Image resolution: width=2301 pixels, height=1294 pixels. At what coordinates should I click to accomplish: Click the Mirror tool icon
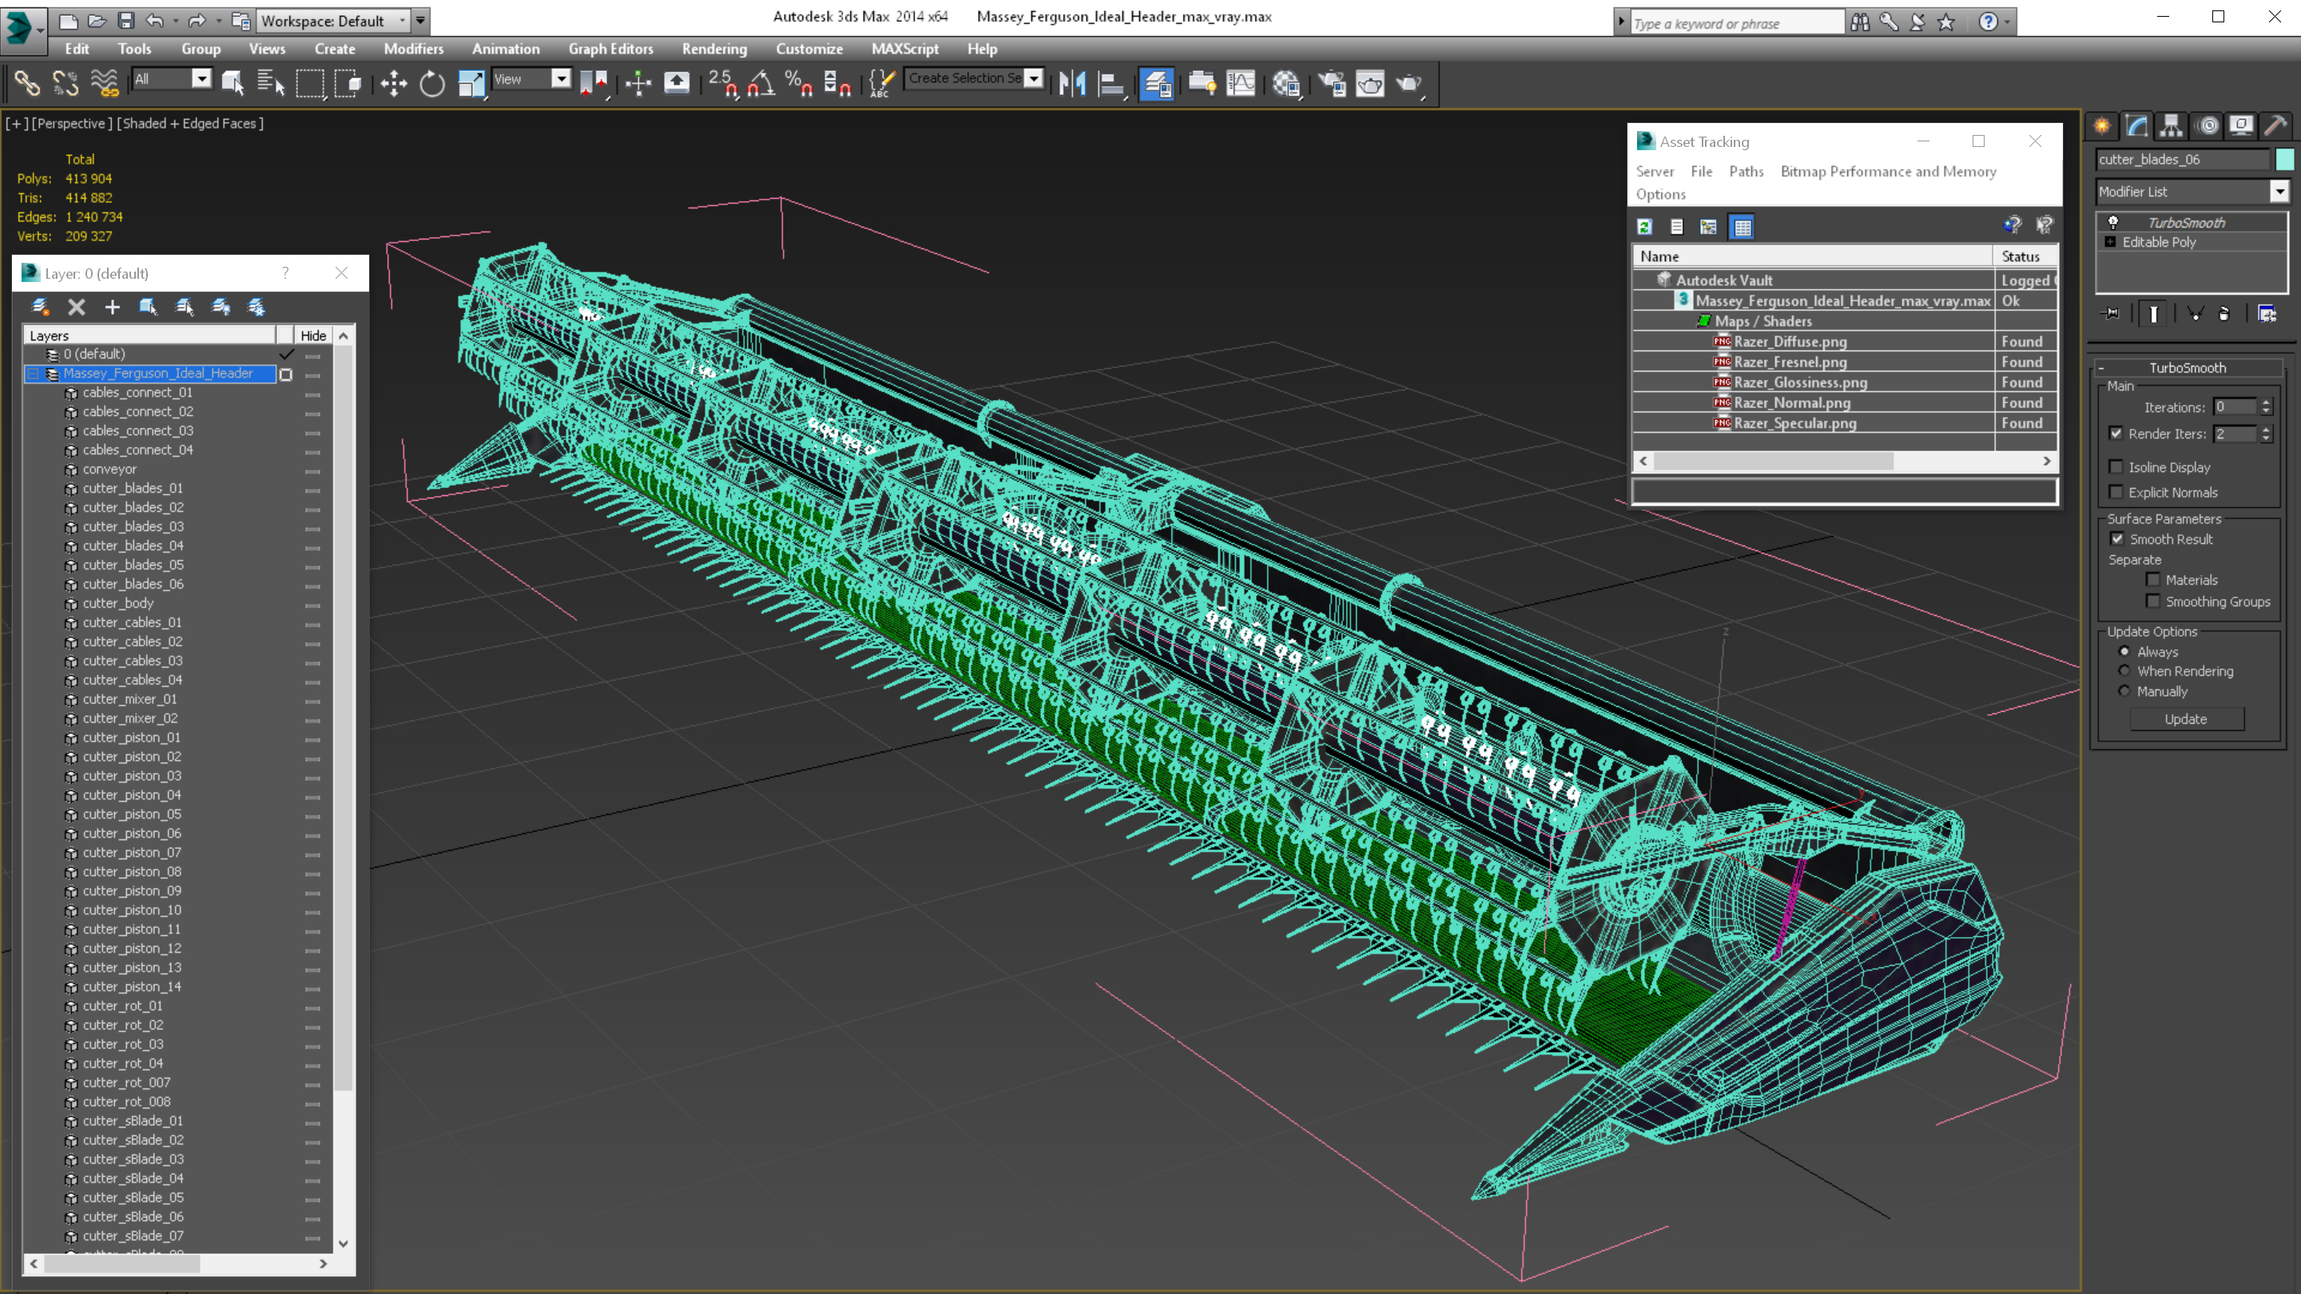click(x=1071, y=83)
